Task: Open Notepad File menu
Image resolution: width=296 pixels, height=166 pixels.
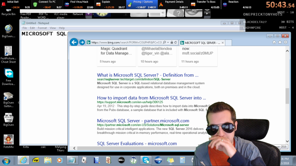Action: coord(25,28)
